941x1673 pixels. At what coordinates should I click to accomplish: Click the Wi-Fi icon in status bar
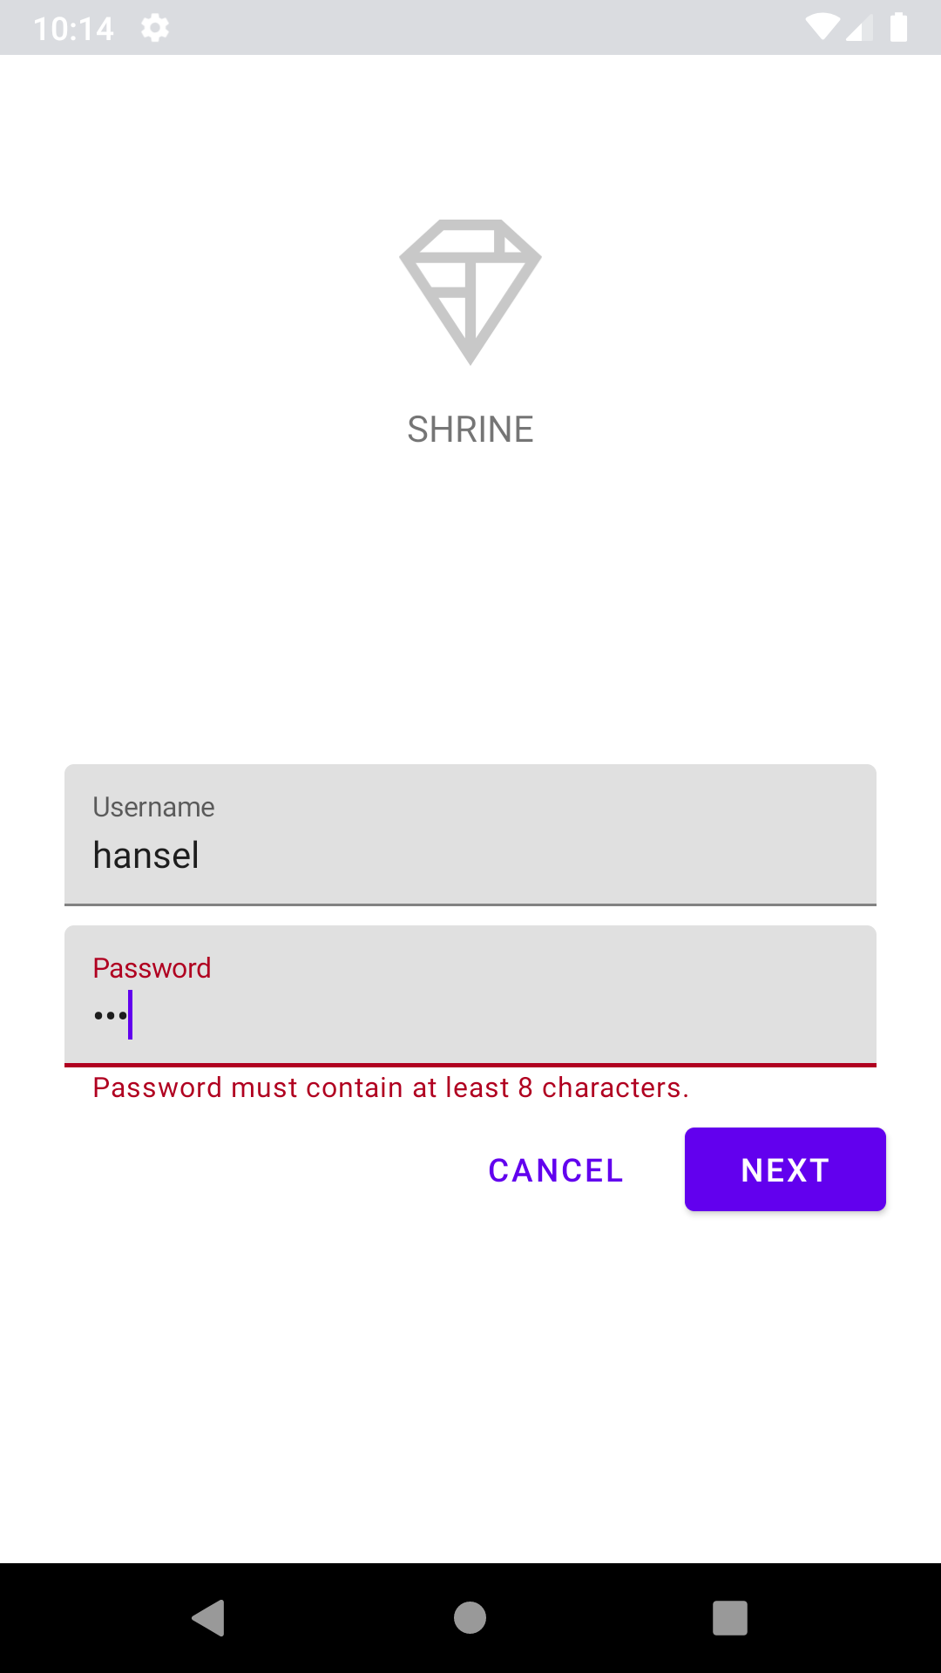[x=823, y=28]
